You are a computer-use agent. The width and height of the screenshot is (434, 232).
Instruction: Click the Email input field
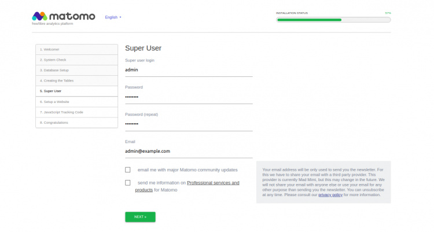point(189,151)
